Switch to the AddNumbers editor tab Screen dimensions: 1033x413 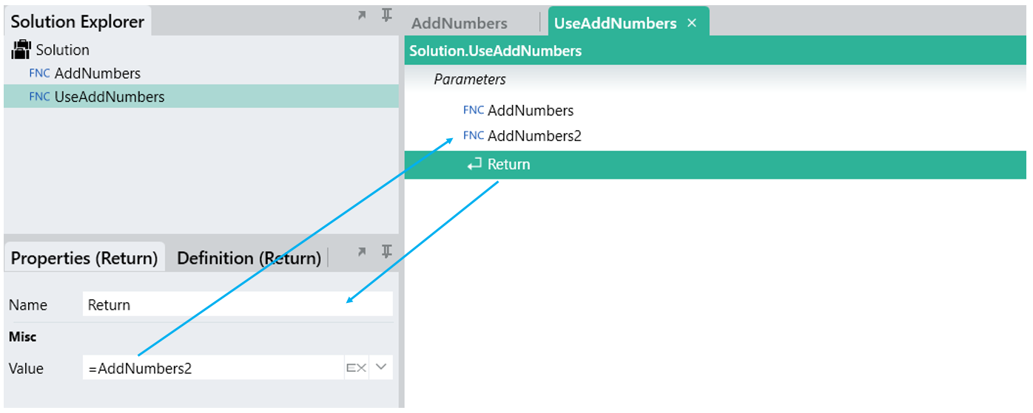click(460, 23)
